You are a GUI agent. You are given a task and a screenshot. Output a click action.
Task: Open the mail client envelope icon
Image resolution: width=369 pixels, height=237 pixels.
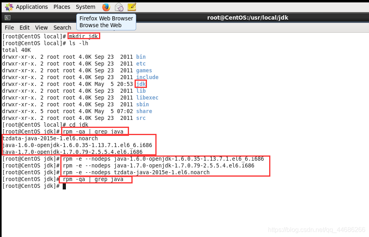[119, 7]
